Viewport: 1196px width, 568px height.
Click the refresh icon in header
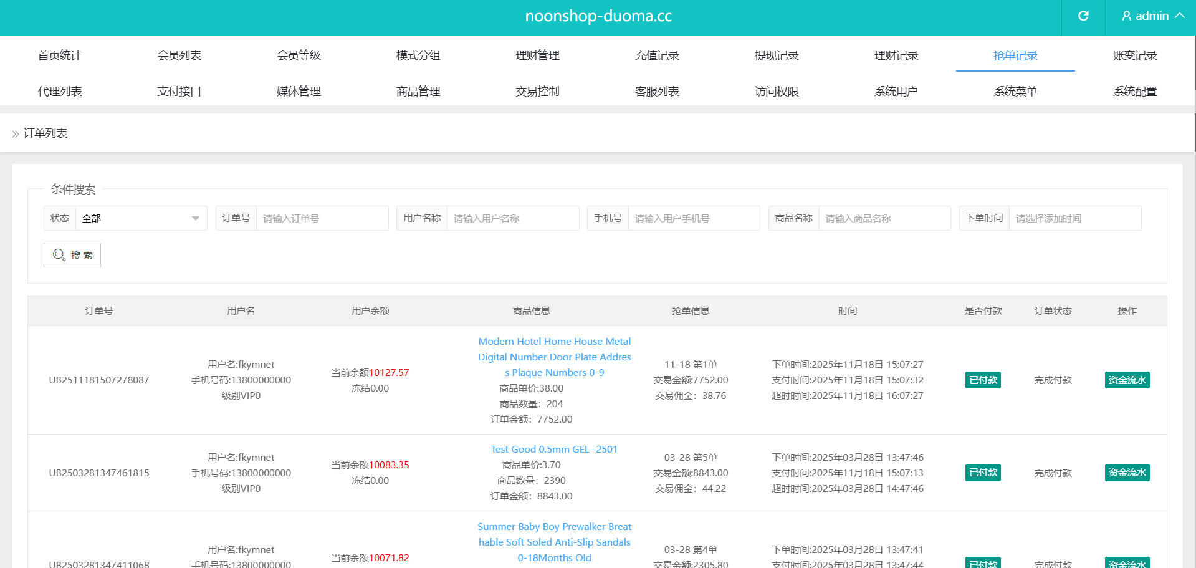point(1083,16)
